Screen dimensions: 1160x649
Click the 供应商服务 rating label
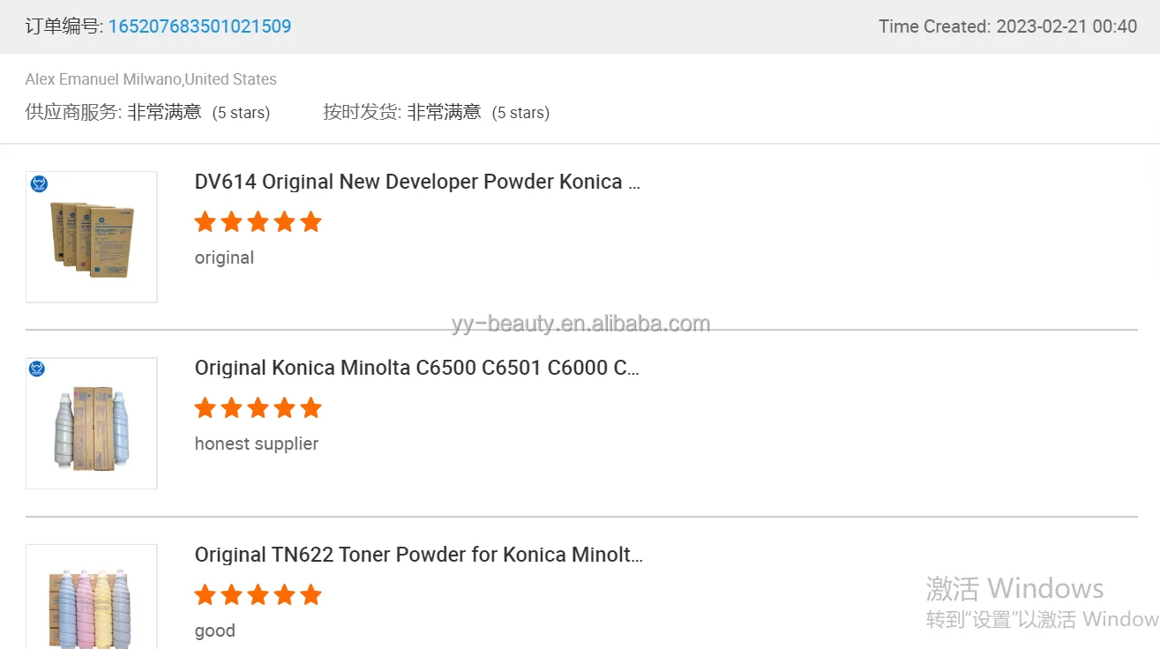tap(73, 112)
